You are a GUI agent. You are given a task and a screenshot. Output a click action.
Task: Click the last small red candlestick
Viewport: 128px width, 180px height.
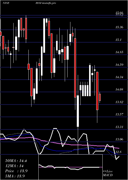click(100, 97)
